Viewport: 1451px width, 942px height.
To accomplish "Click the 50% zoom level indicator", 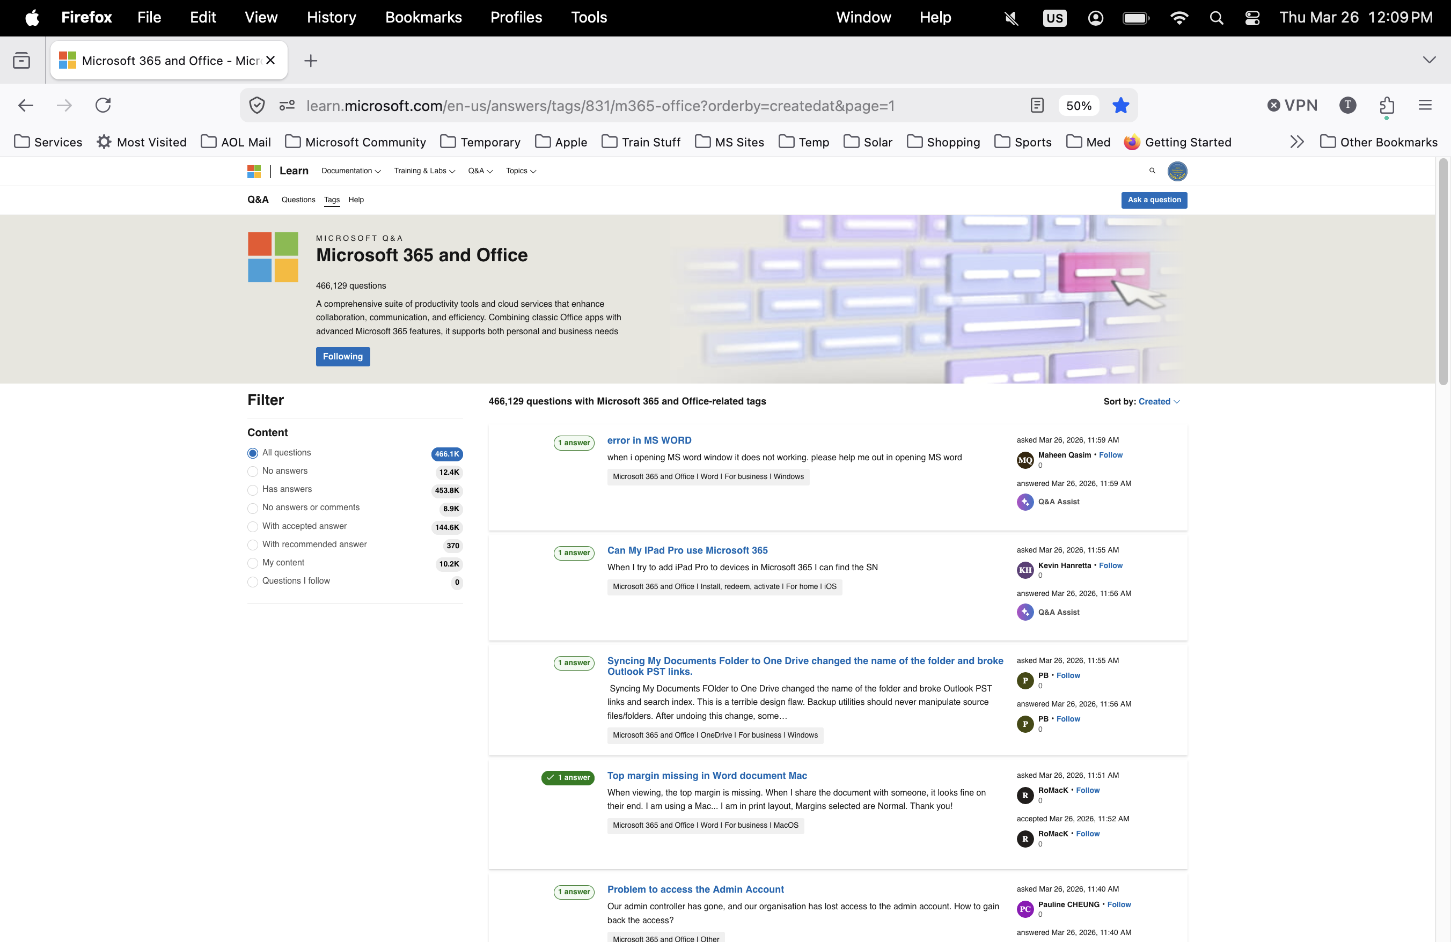I will point(1078,105).
